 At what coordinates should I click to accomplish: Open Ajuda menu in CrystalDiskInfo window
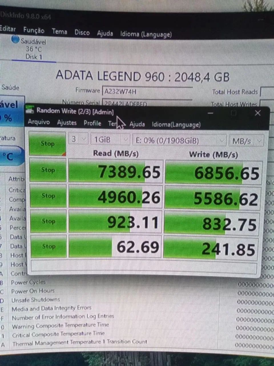pyautogui.click(x=105, y=33)
